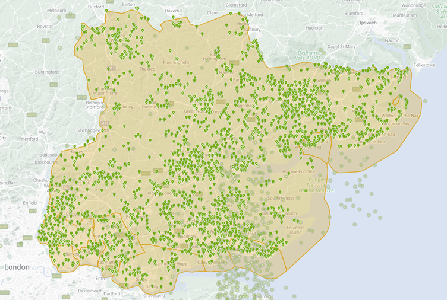
Task: Click the A602 road shield
Action: pyautogui.click(x=32, y=115)
